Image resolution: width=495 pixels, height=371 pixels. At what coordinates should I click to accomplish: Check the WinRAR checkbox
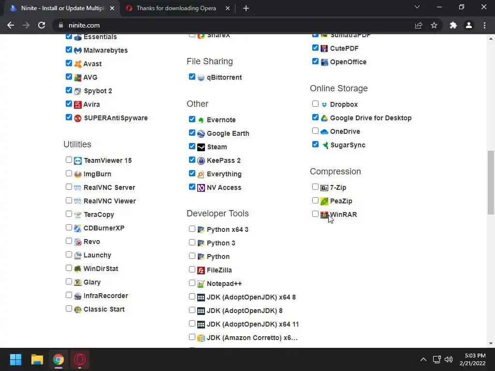(x=315, y=214)
